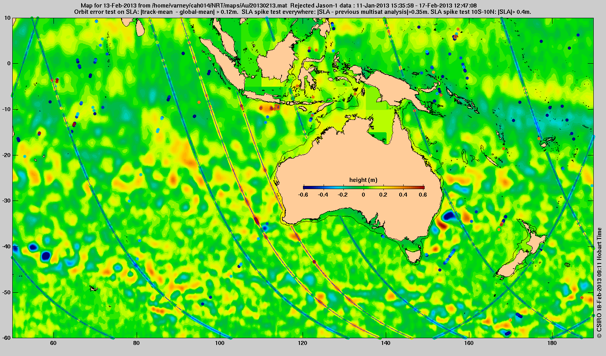The height and width of the screenshot is (356, 606).
Task: Click latitude axis label 0 on y-axis
Action: [x=10, y=63]
